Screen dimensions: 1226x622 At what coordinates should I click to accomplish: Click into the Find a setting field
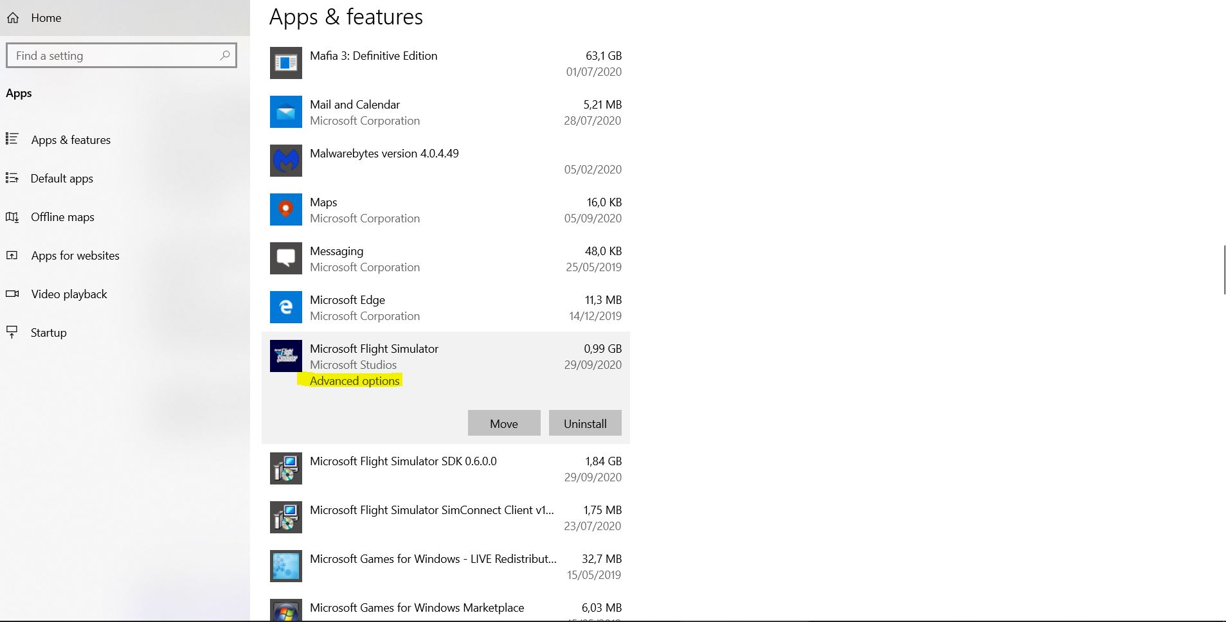(x=116, y=56)
